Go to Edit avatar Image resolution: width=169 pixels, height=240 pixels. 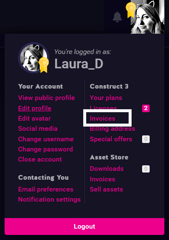[34, 119]
